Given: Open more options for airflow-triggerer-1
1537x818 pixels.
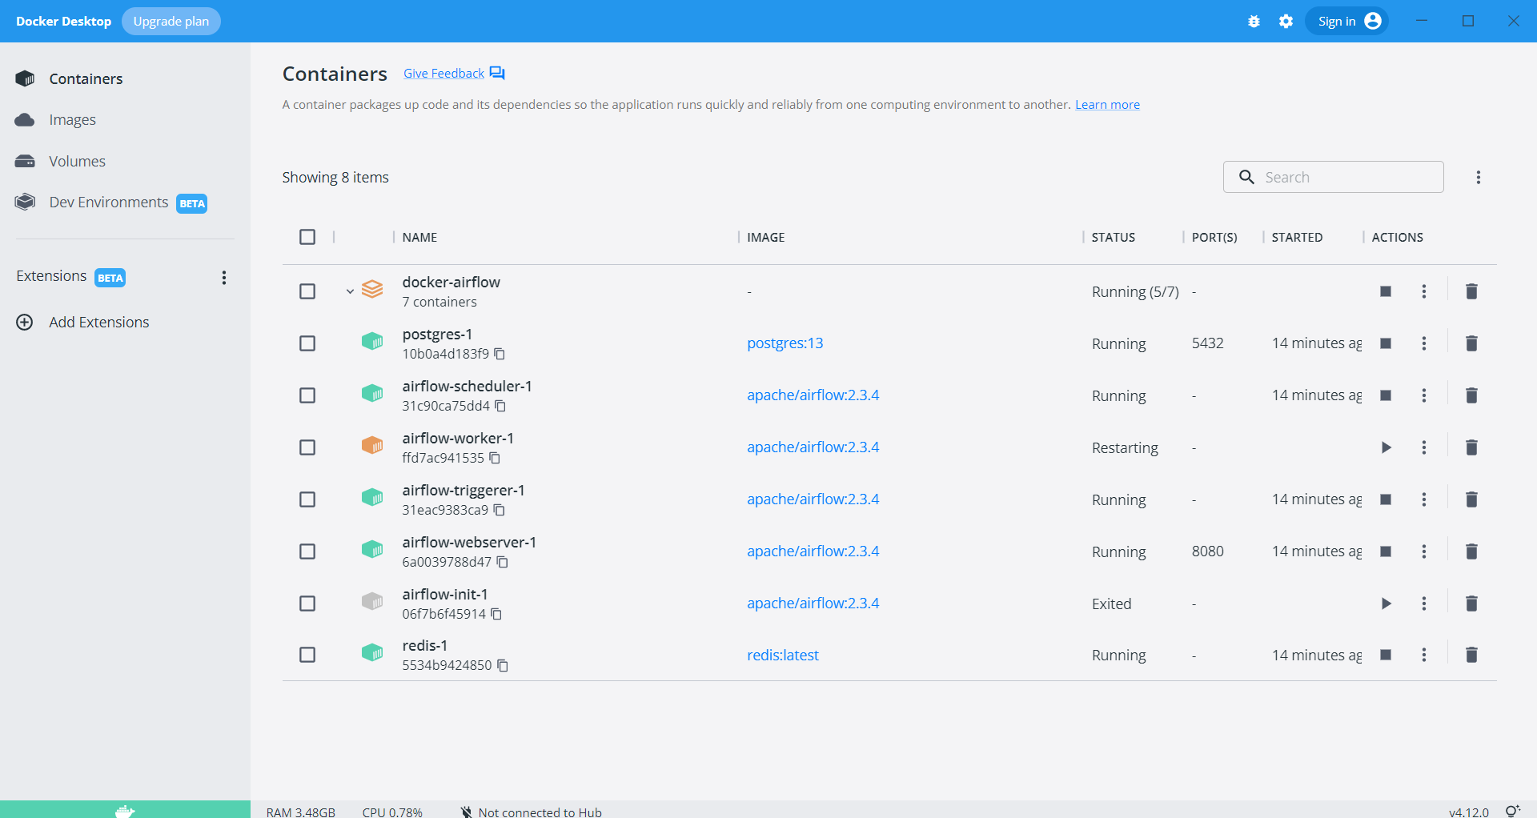Looking at the screenshot, I should pos(1424,499).
